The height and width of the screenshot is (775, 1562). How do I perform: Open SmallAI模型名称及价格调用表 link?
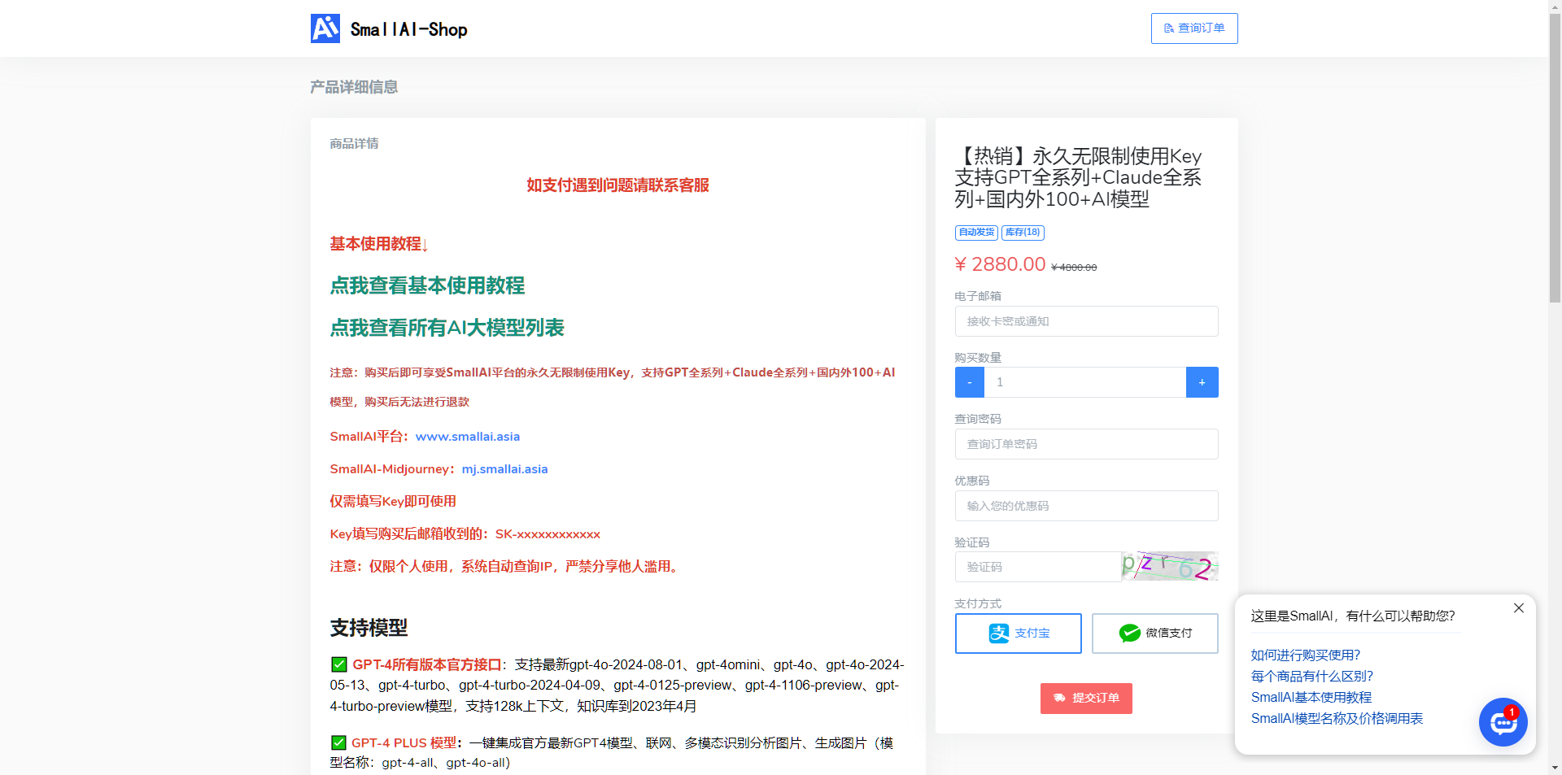pyautogui.click(x=1337, y=719)
